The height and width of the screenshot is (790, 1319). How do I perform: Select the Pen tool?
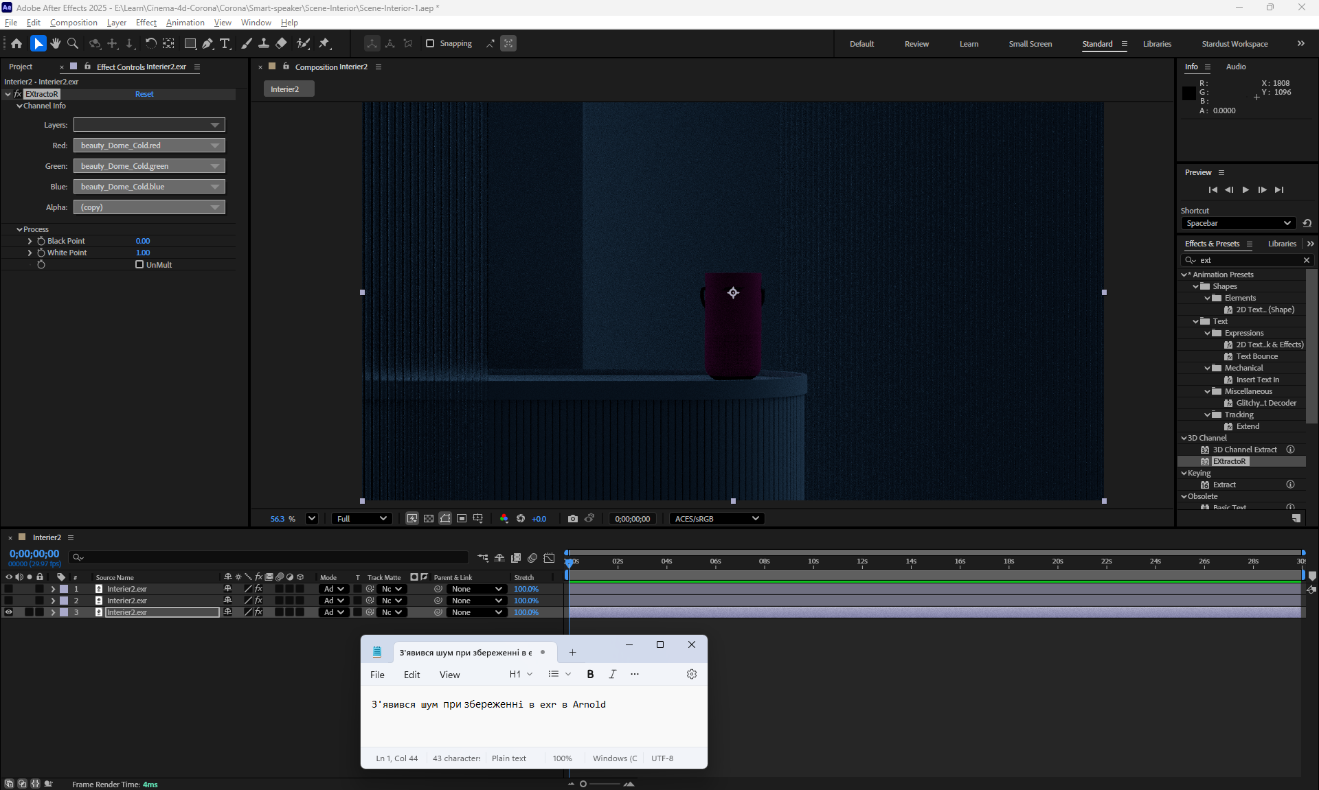click(x=207, y=43)
